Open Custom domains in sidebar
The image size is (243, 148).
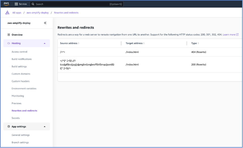[x=21, y=74]
